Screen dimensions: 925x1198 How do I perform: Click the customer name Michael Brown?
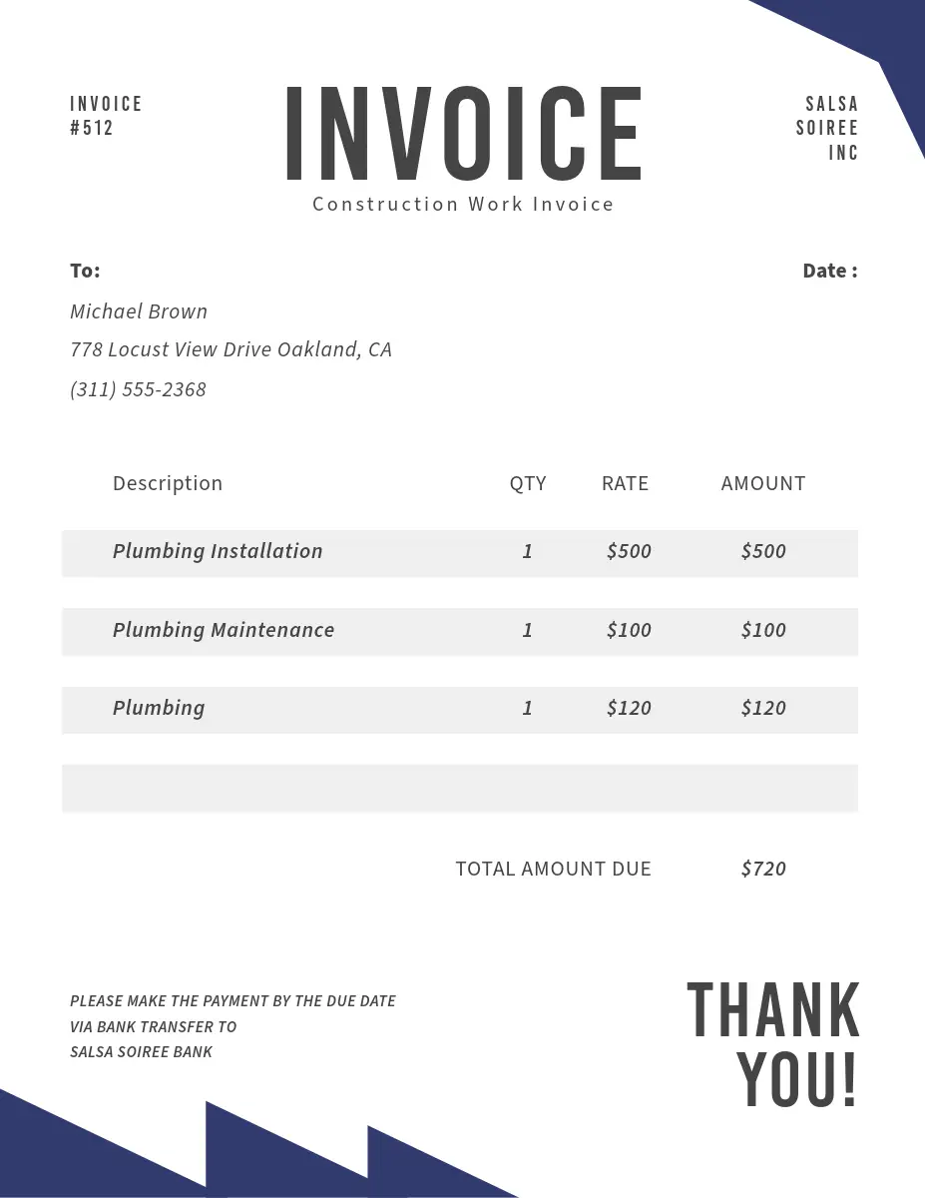[x=139, y=311]
